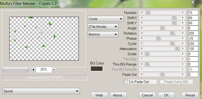Open the Spiral preset dropdown

(x=41, y=91)
